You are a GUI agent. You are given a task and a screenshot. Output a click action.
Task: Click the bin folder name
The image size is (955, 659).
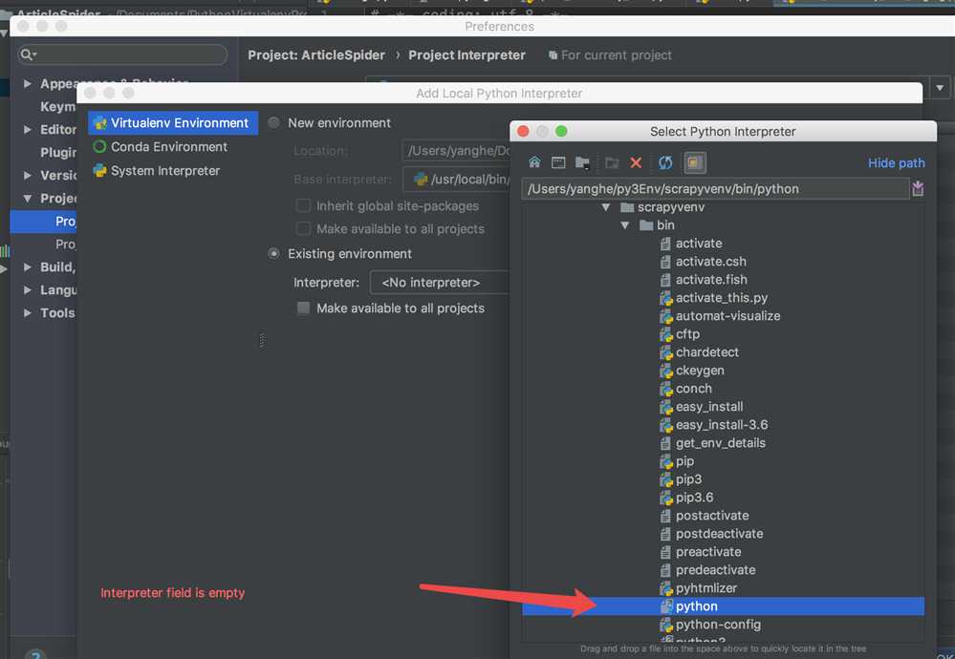[x=665, y=225]
